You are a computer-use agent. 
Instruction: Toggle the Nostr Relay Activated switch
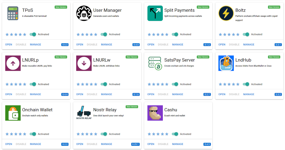[104, 134]
